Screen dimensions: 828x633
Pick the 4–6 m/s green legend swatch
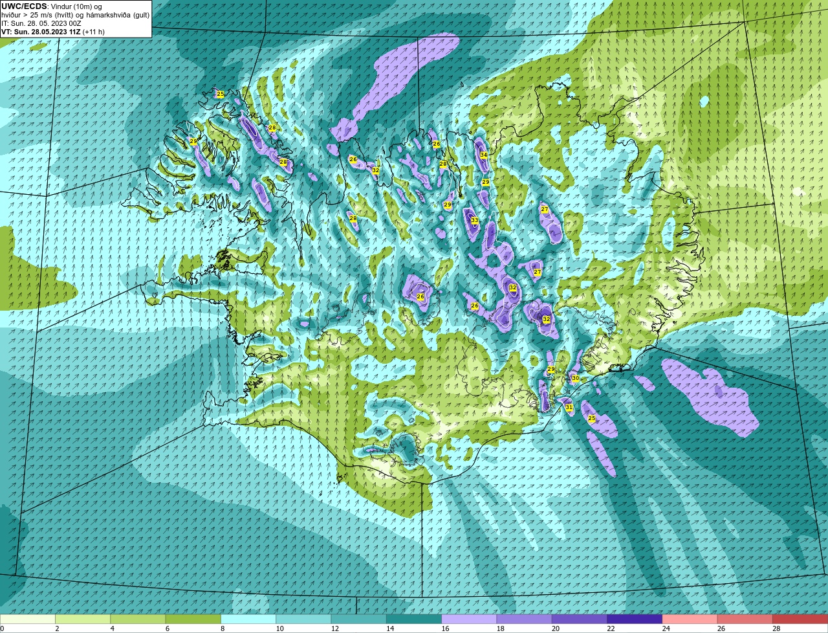click(x=138, y=619)
